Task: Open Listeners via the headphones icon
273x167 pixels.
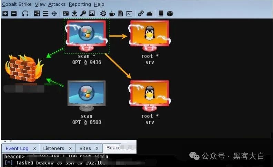Action: pyautogui.click(x=25, y=13)
